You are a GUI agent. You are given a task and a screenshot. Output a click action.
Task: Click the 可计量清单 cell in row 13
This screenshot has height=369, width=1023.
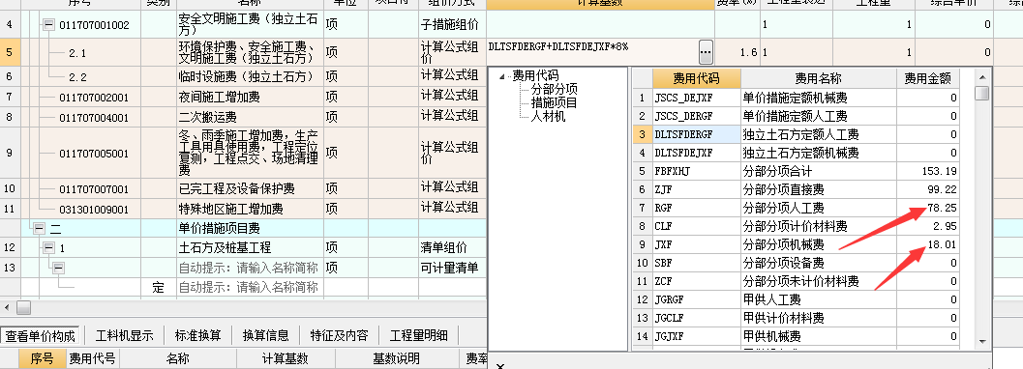point(452,268)
